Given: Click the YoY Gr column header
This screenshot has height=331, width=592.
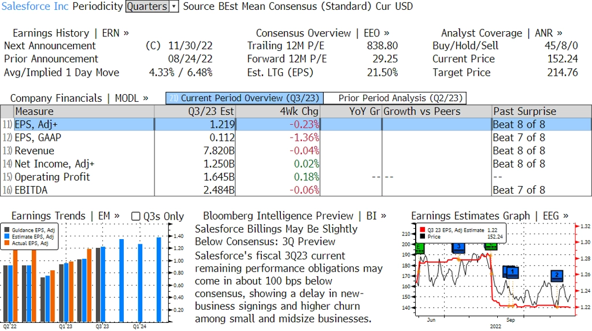Looking at the screenshot, I should [351, 111].
